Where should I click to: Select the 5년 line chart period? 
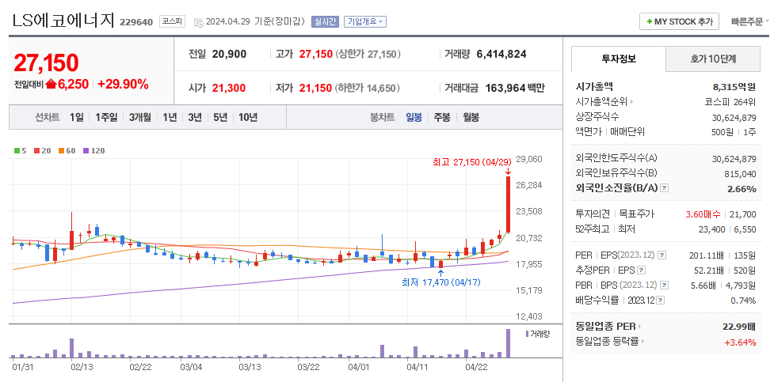click(x=220, y=117)
